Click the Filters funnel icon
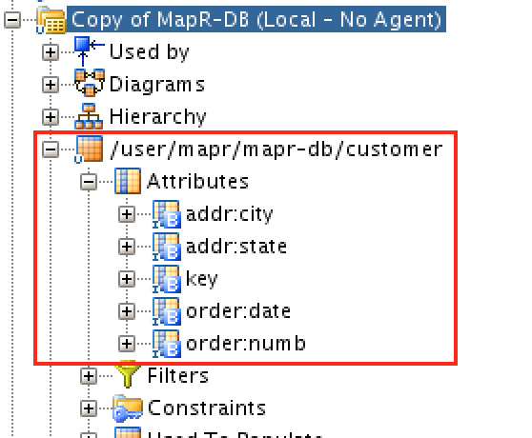Image resolution: width=532 pixels, height=438 pixels. tap(128, 374)
